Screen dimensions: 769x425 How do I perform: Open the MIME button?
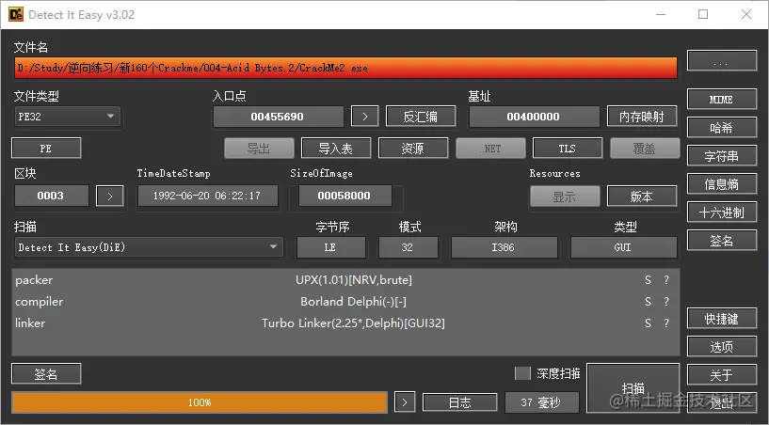[722, 100]
